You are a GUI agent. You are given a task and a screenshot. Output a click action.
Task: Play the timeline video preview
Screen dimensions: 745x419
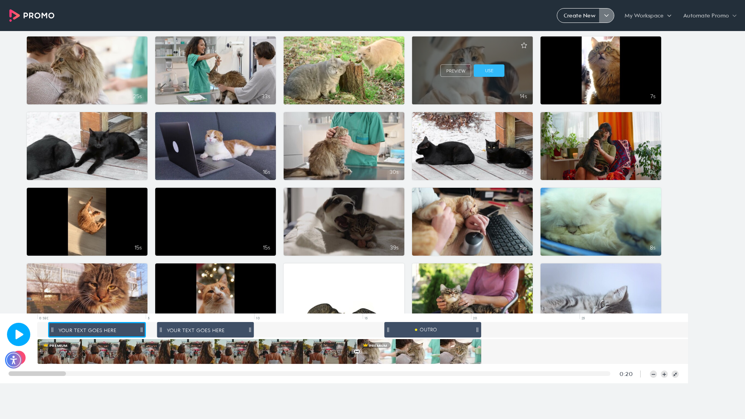19,334
